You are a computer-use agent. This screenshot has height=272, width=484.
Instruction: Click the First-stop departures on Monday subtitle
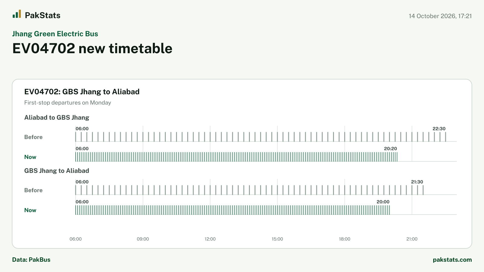[67, 103]
